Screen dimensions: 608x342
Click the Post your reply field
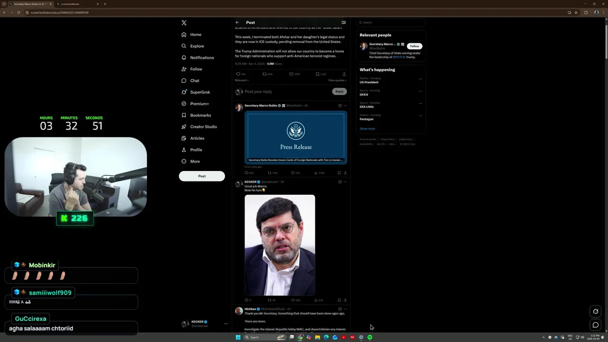coord(287,91)
